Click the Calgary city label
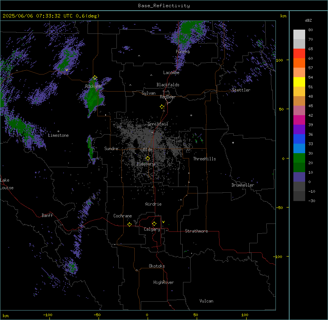 coord(152,229)
